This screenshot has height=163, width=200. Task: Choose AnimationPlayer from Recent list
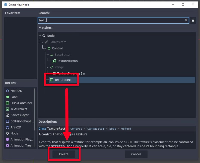pyautogui.click(x=22, y=139)
